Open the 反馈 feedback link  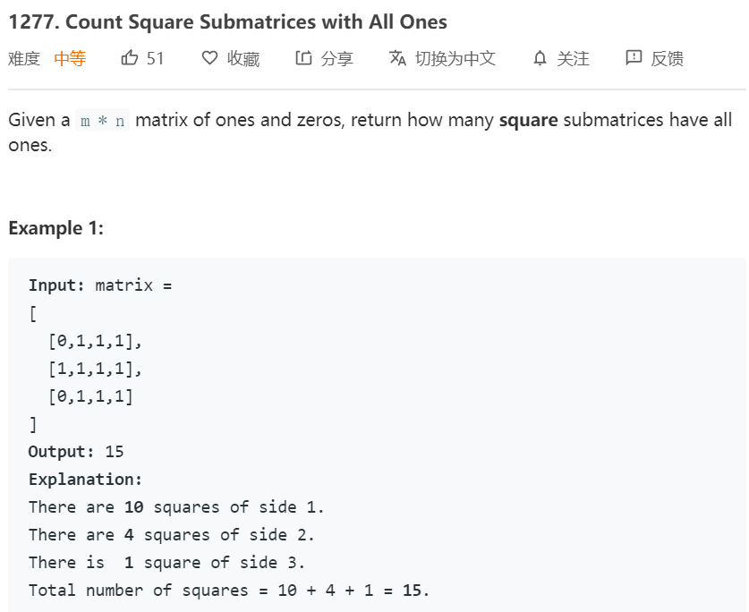click(x=667, y=58)
